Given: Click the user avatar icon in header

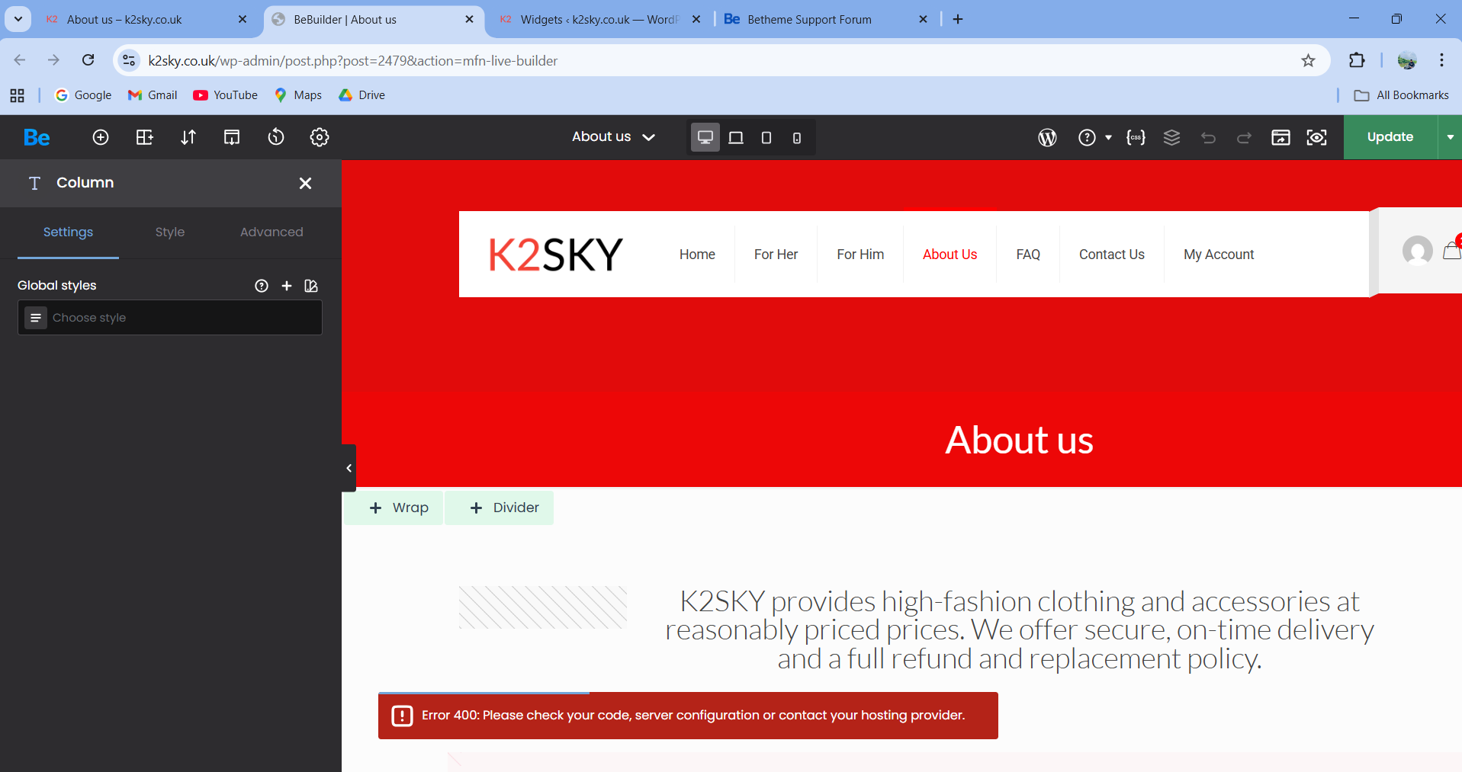Looking at the screenshot, I should tap(1417, 250).
